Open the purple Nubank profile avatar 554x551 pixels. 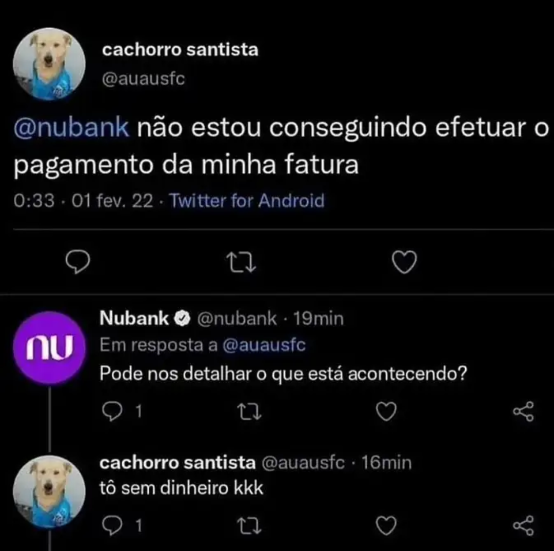[x=49, y=348]
